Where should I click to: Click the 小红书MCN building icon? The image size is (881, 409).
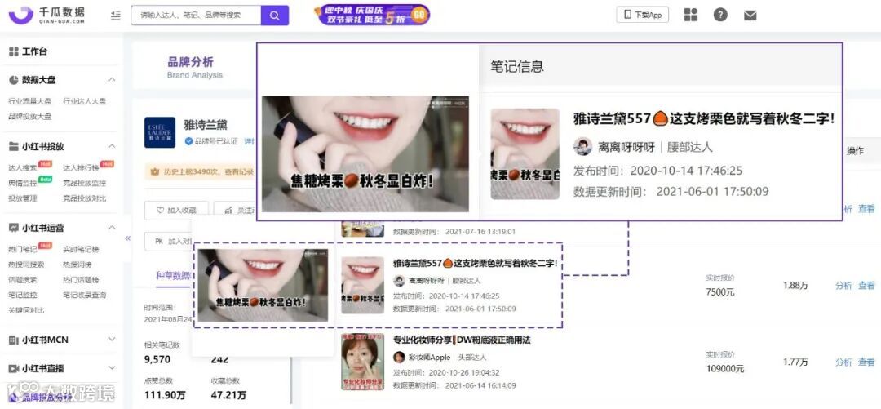coord(14,340)
